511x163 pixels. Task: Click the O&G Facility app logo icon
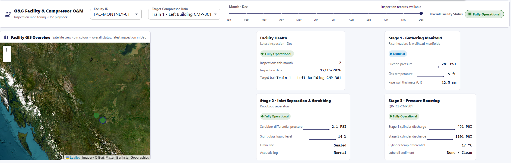pos(8,14)
